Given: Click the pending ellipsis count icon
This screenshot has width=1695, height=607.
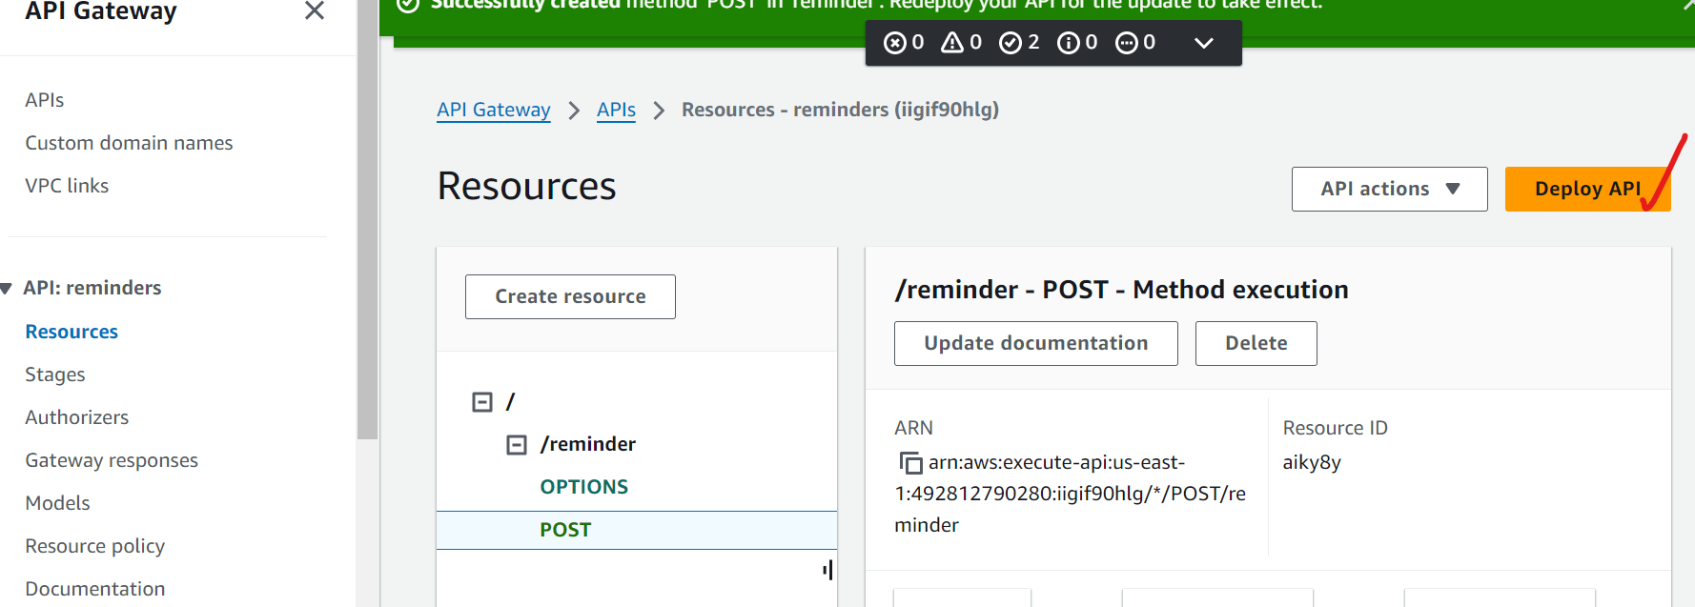Looking at the screenshot, I should point(1127,43).
